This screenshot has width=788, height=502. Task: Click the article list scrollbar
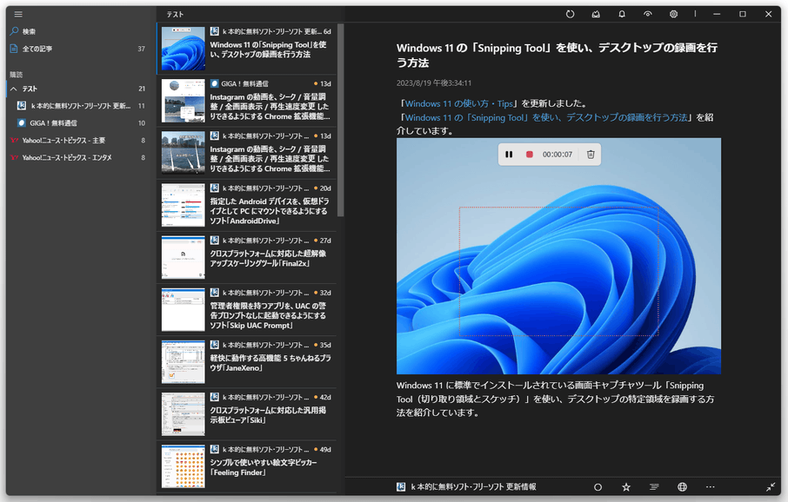(x=341, y=121)
